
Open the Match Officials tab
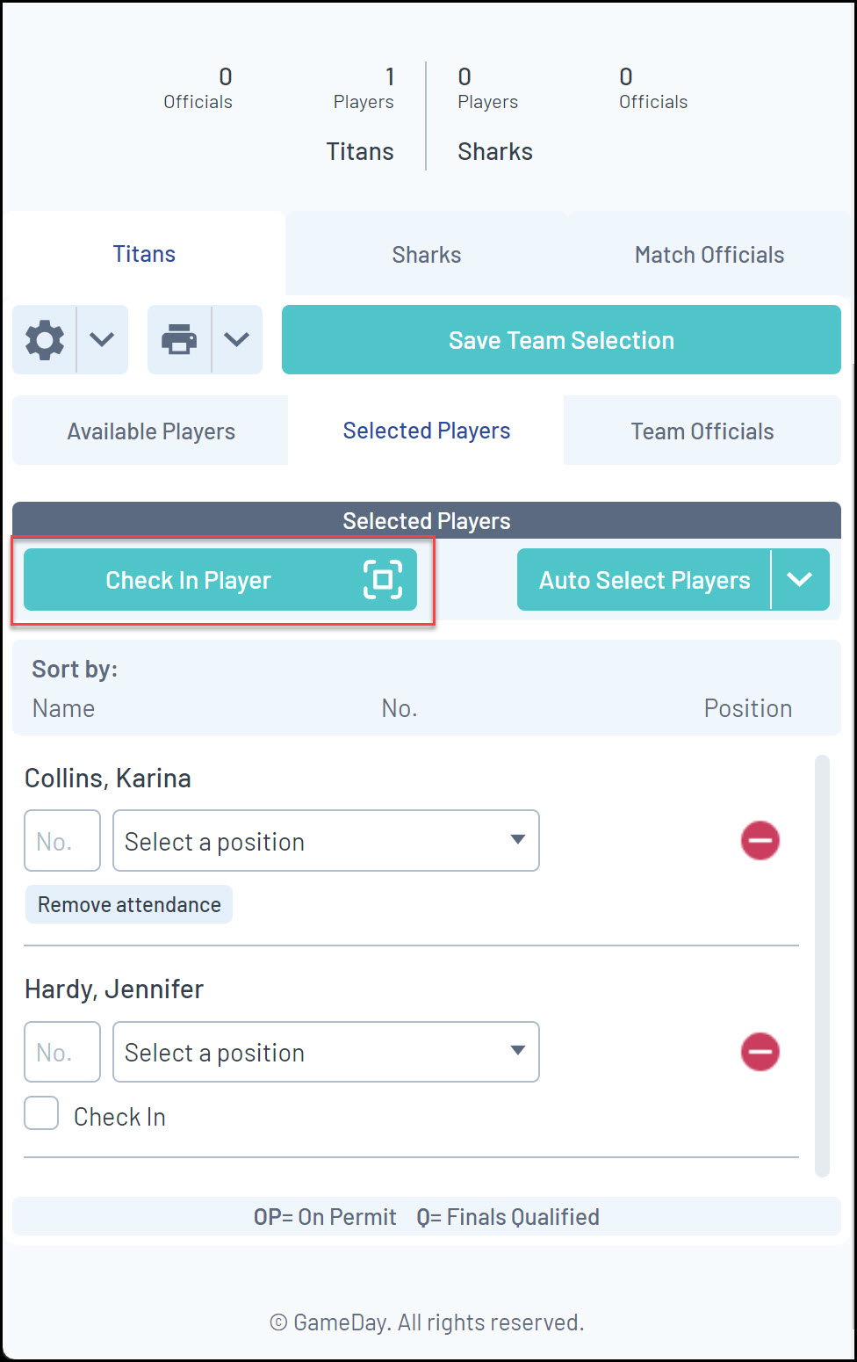click(709, 255)
